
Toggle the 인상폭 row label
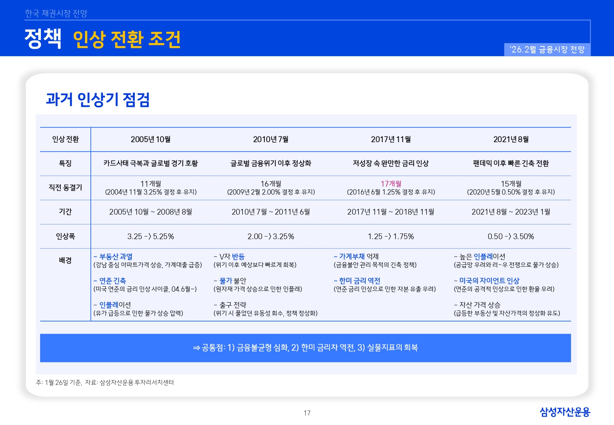click(65, 236)
